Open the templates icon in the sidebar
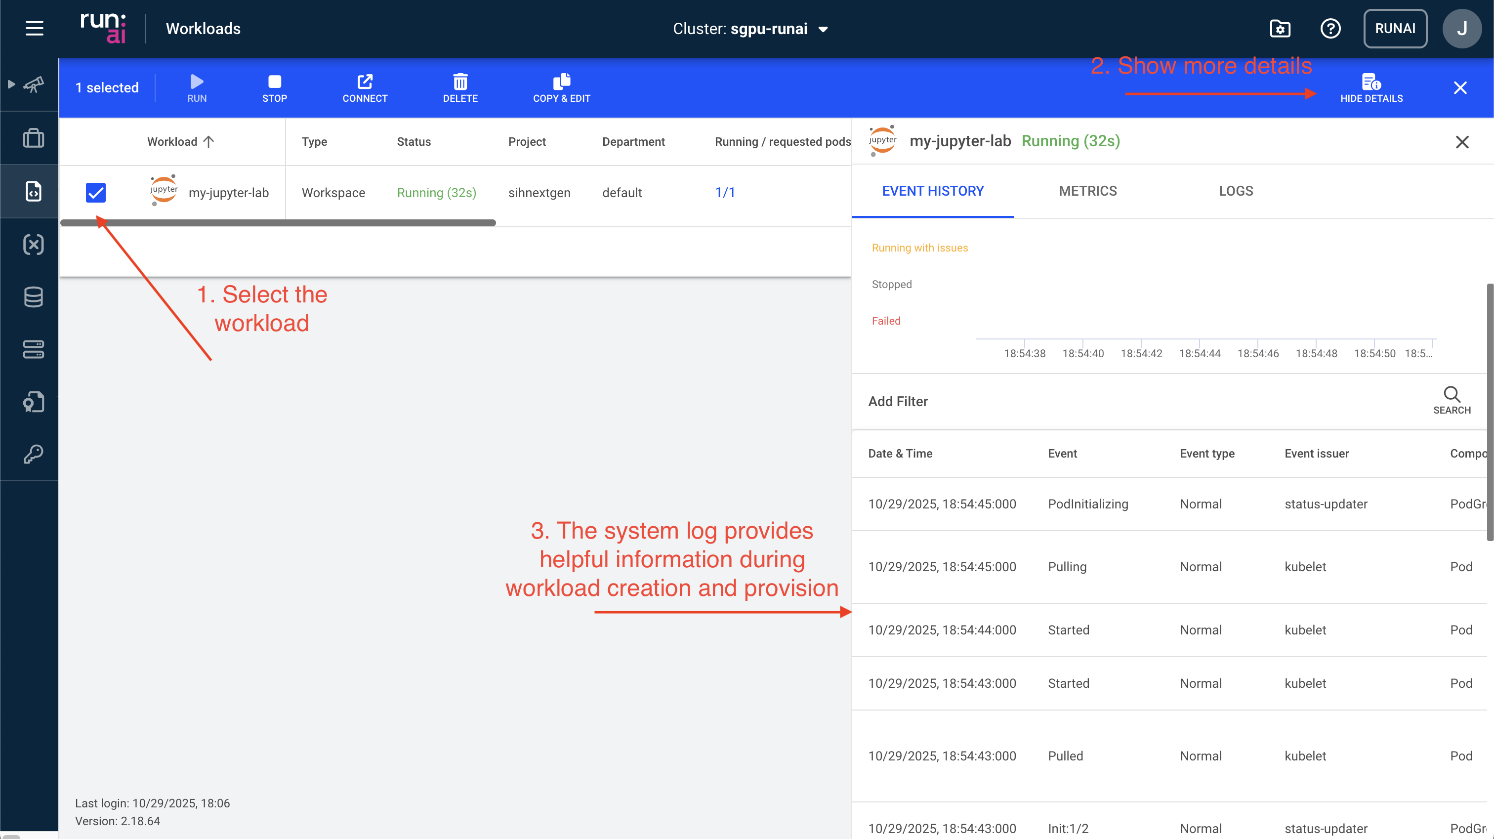The image size is (1494, 839). tap(33, 402)
